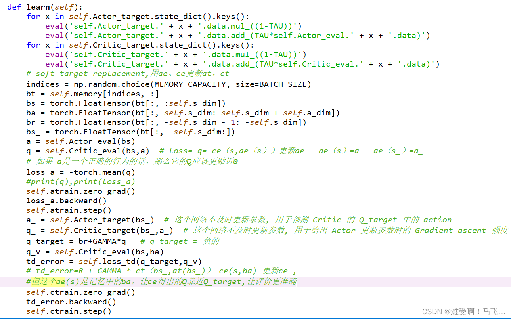Click the comment line starting '# 如果 a是一个正确的行为'
This screenshot has height=319, width=511.
tap(132, 161)
